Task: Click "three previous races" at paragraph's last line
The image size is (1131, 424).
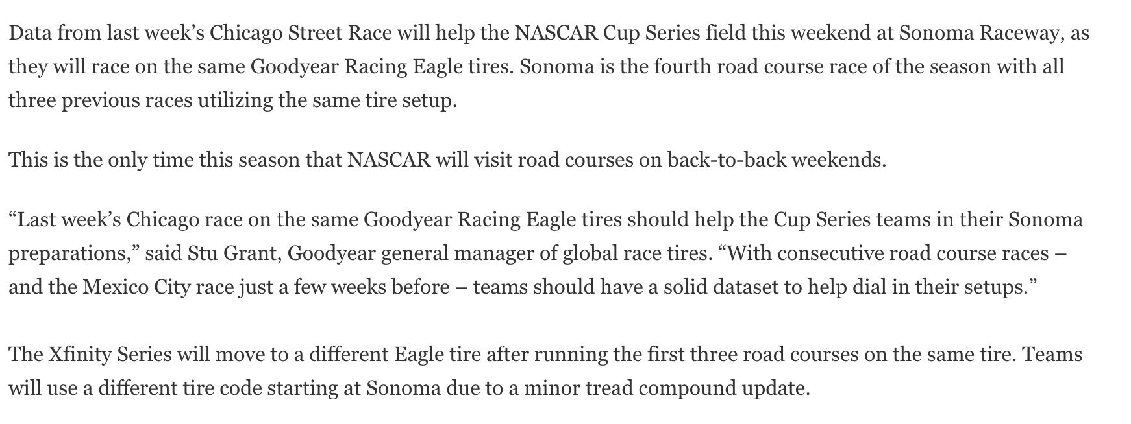Action: pos(101,100)
